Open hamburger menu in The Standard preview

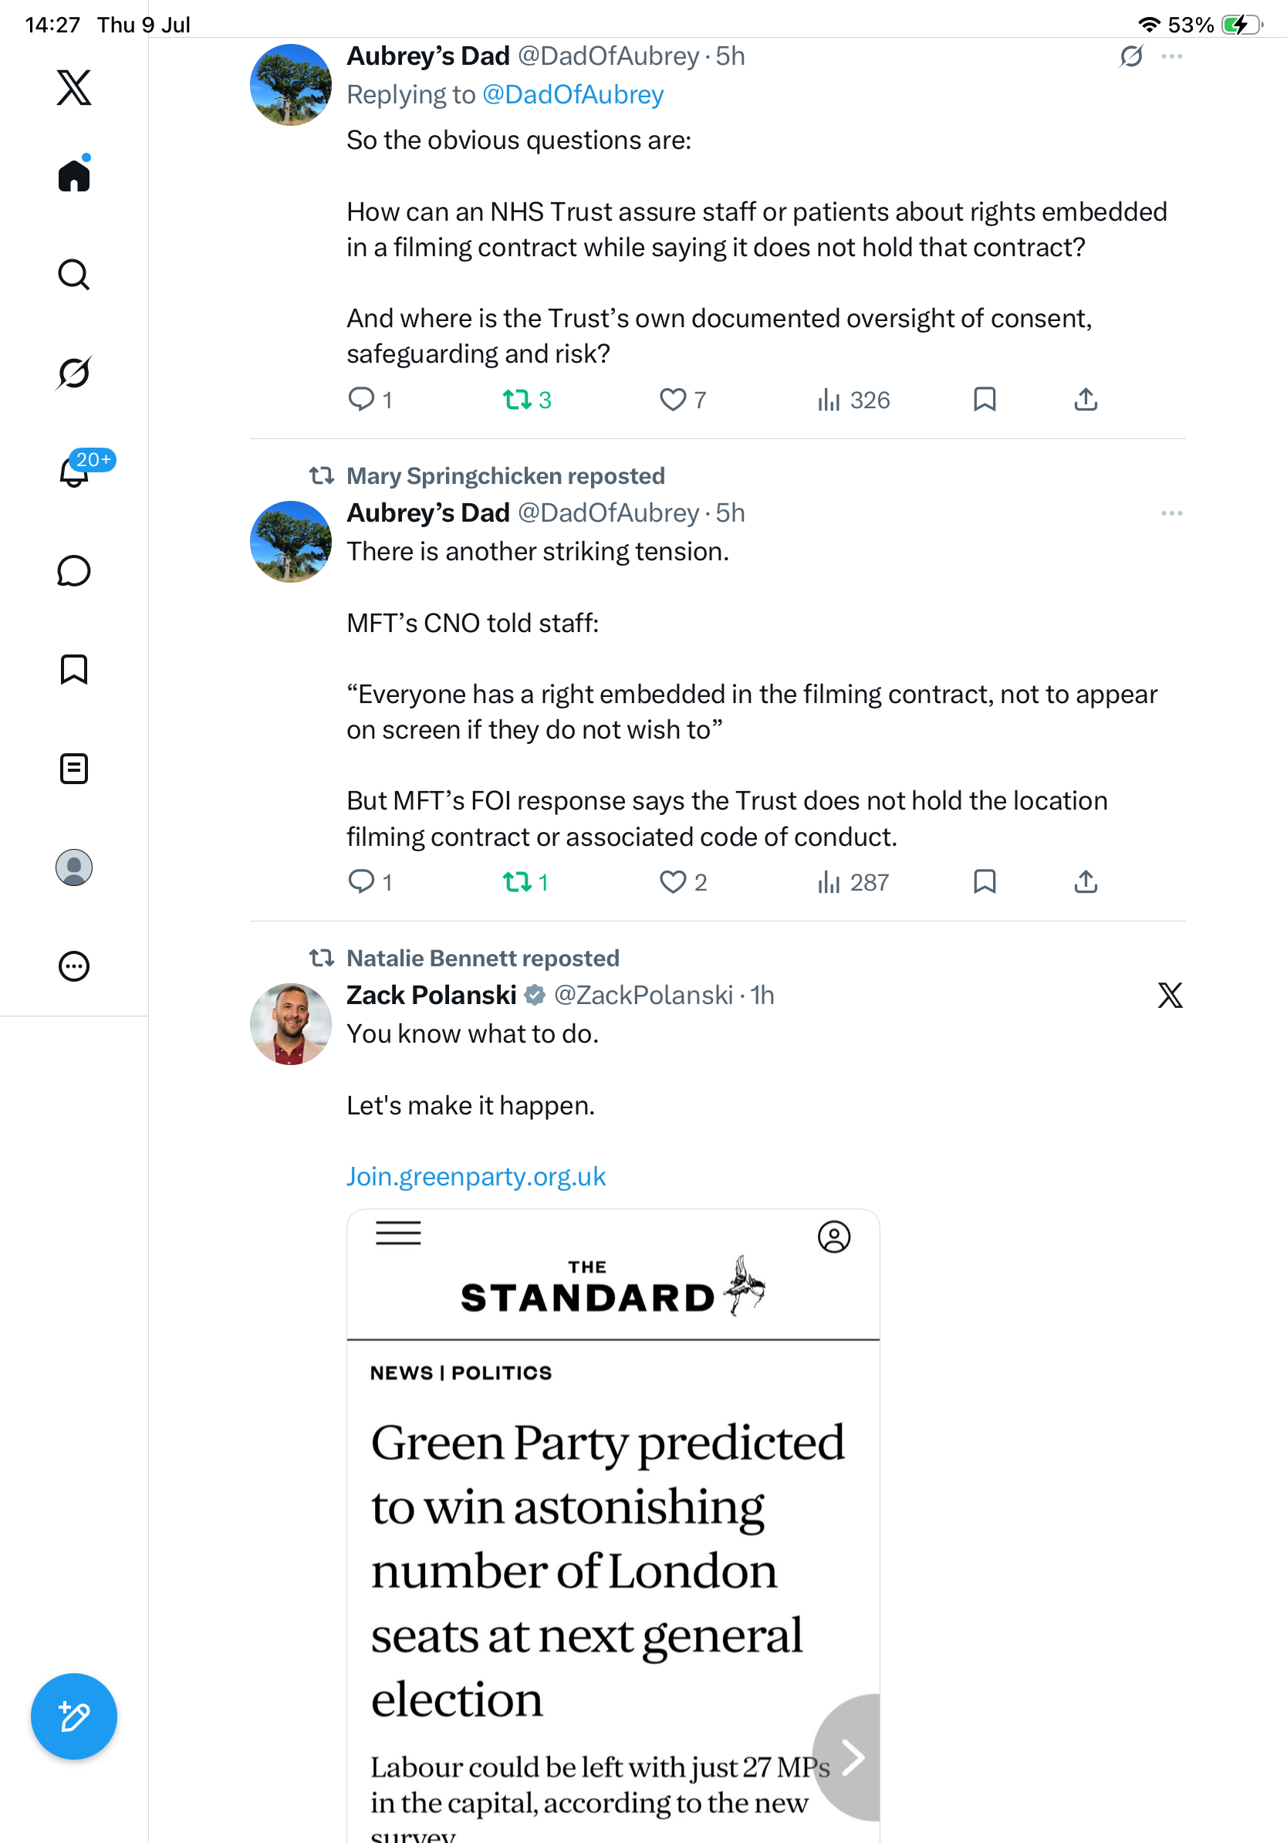point(399,1233)
